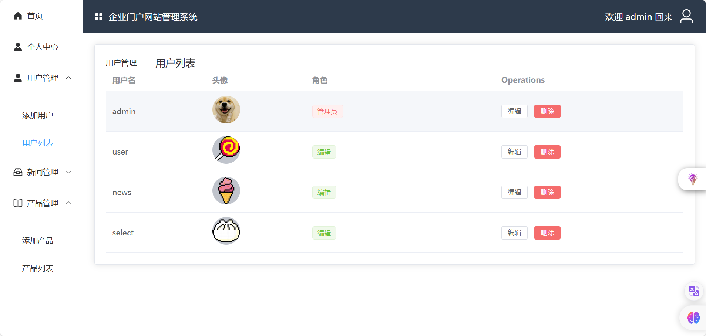Delete the account named user
The height and width of the screenshot is (336, 706).
point(547,152)
